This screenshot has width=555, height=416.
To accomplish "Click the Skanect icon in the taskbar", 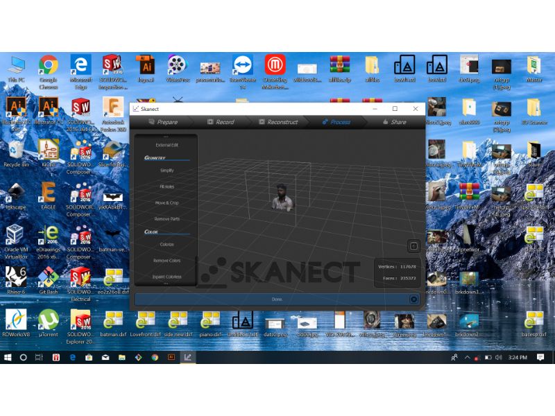I will coord(187,357).
